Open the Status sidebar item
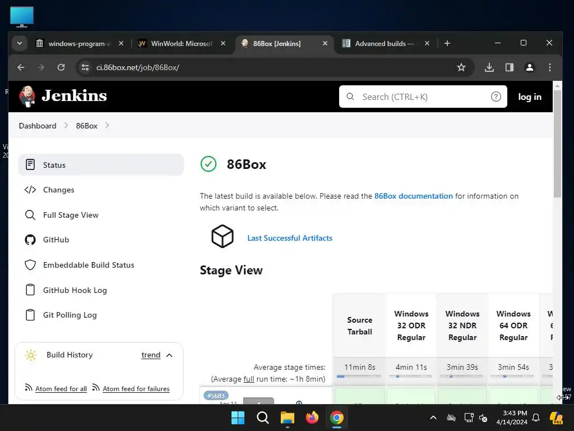 click(101, 165)
